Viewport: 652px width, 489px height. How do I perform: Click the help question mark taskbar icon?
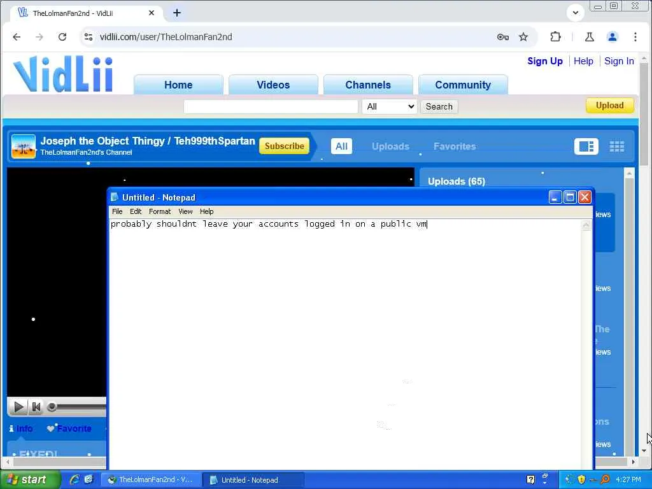point(530,479)
